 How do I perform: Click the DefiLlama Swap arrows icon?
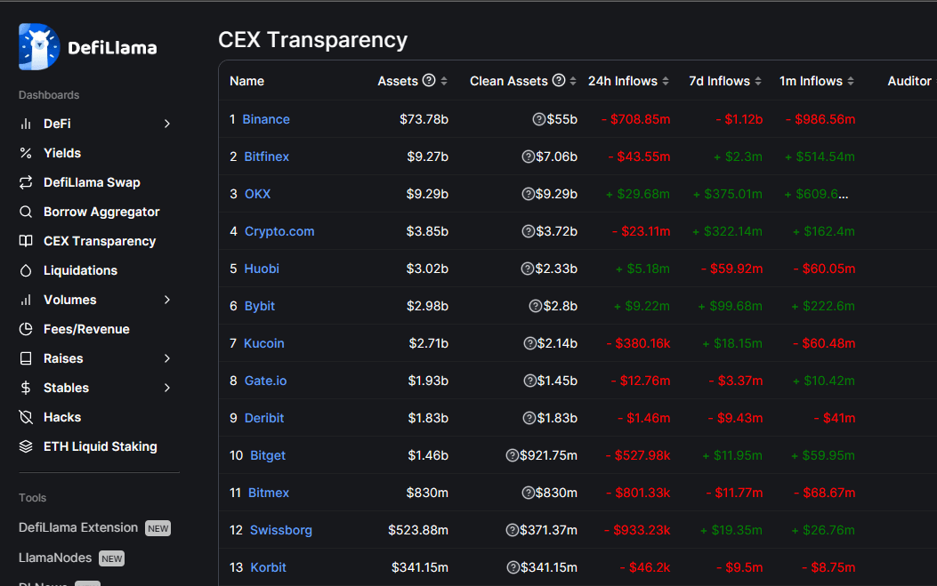(26, 182)
